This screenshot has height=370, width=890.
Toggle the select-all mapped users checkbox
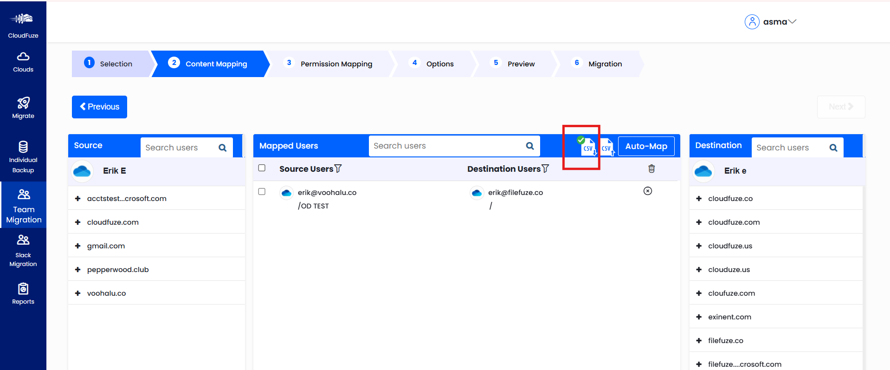pyautogui.click(x=262, y=168)
